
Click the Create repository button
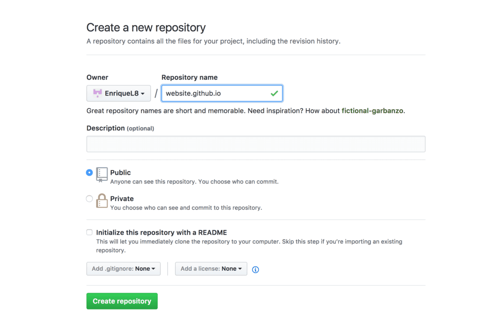pyautogui.click(x=122, y=301)
